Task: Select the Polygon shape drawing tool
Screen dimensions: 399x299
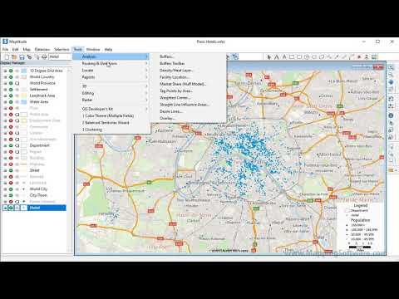Action: (x=322, y=56)
